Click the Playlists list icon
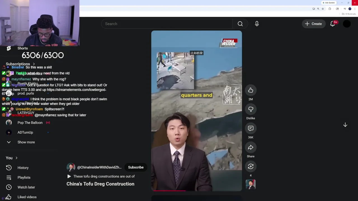Screen dimensions: 358x201 pos(9,178)
